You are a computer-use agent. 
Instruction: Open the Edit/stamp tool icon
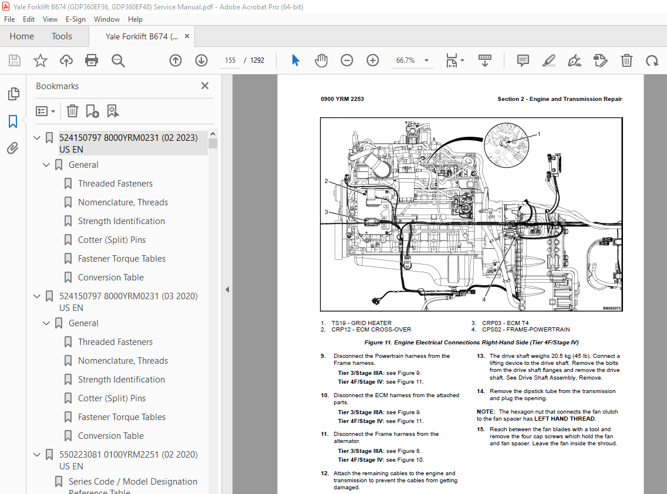600,60
